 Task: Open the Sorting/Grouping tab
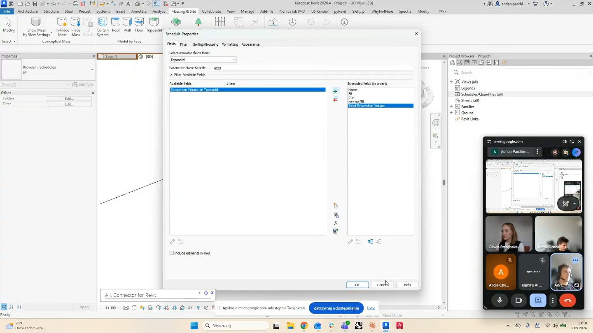[x=205, y=44]
